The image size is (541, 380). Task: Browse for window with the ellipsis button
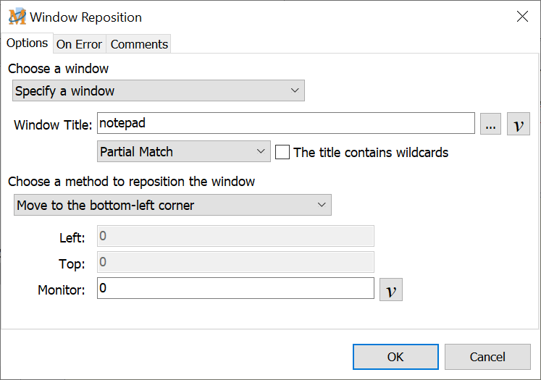pos(490,124)
